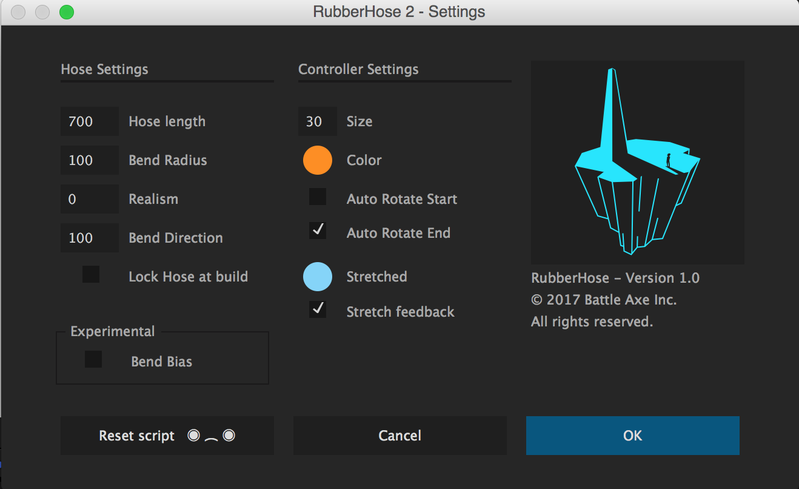Click the Hose Settings heading
The height and width of the screenshot is (489, 799).
(104, 69)
